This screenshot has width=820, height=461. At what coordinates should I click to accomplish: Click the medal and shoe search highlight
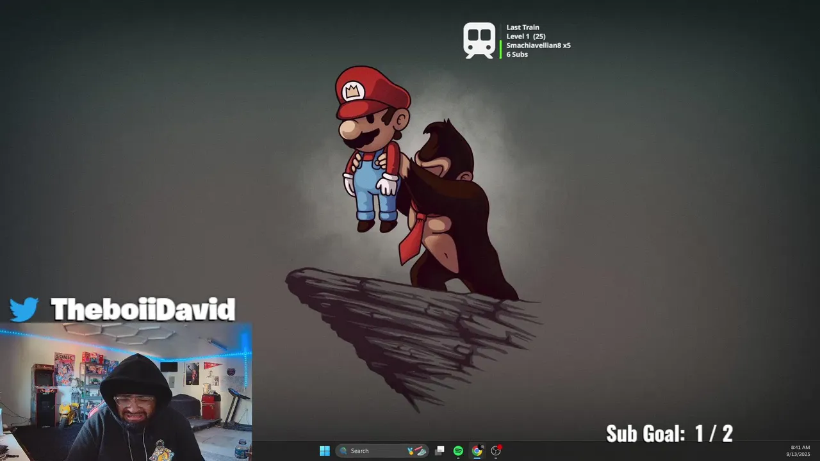tap(417, 451)
